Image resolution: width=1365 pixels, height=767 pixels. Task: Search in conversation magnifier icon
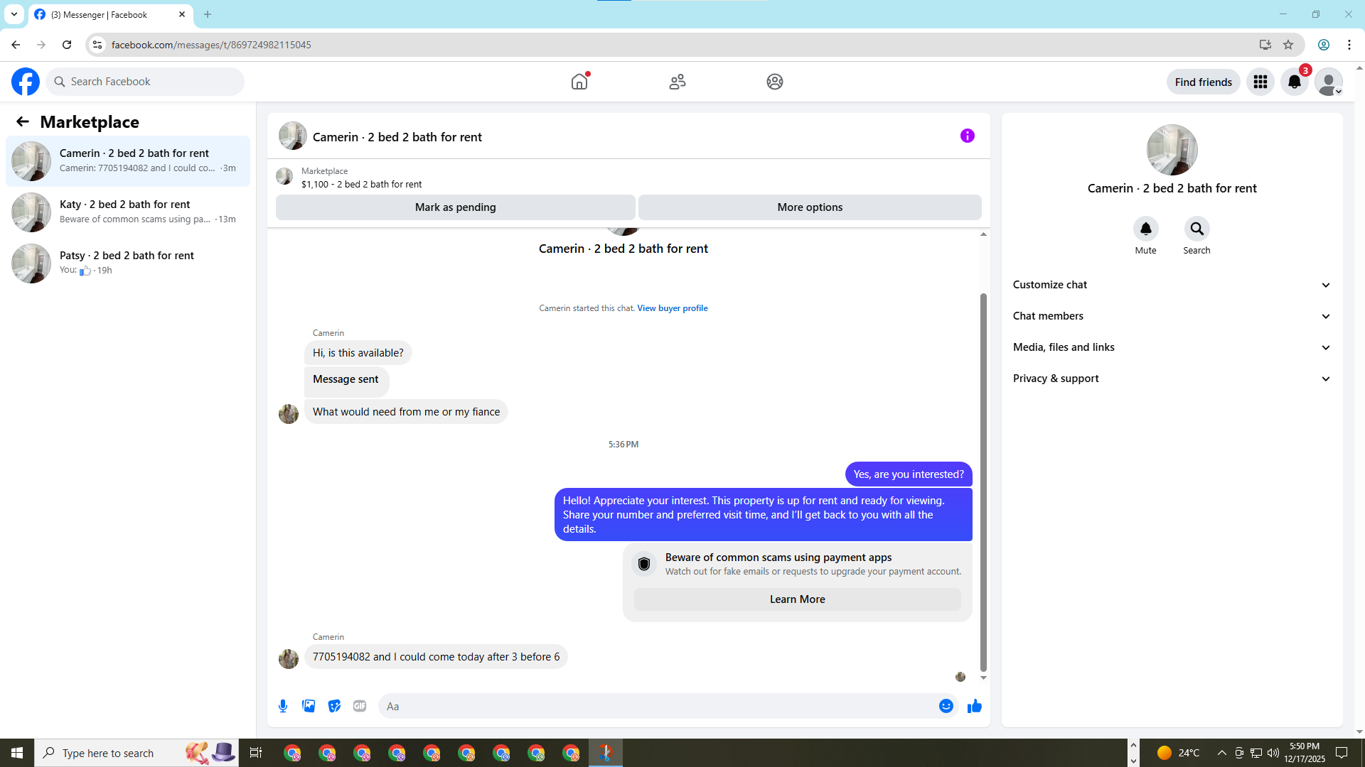(x=1197, y=229)
